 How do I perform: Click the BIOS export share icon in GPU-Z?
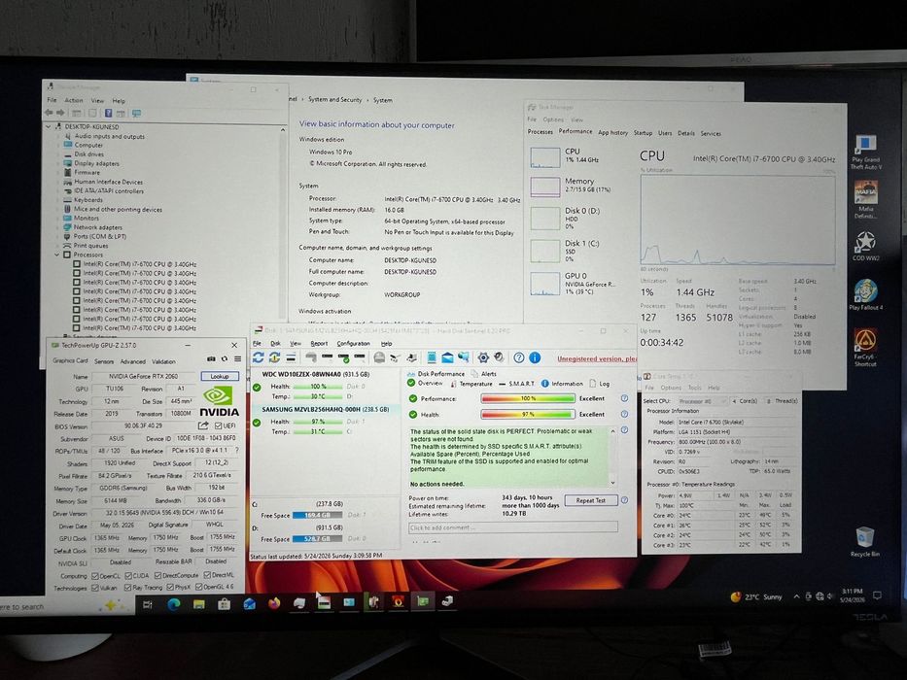[203, 426]
